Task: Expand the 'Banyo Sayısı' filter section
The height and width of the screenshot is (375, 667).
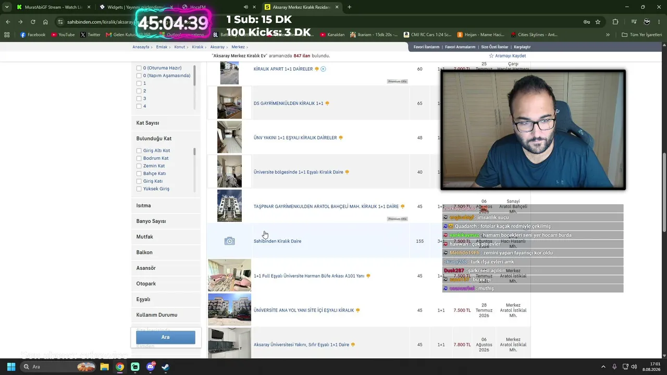Action: coord(166,221)
